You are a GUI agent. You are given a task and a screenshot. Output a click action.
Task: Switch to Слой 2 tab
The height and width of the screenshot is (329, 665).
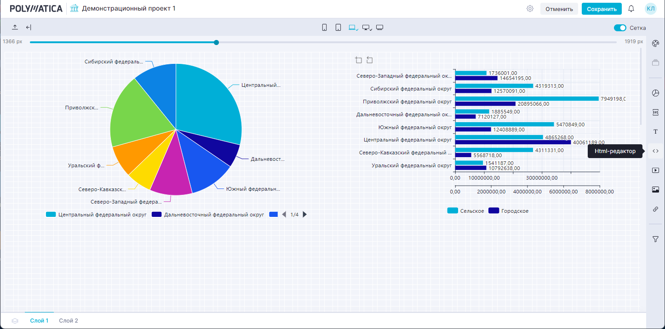69,321
